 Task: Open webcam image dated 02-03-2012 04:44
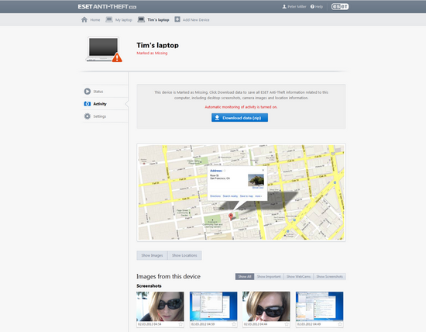point(266,306)
